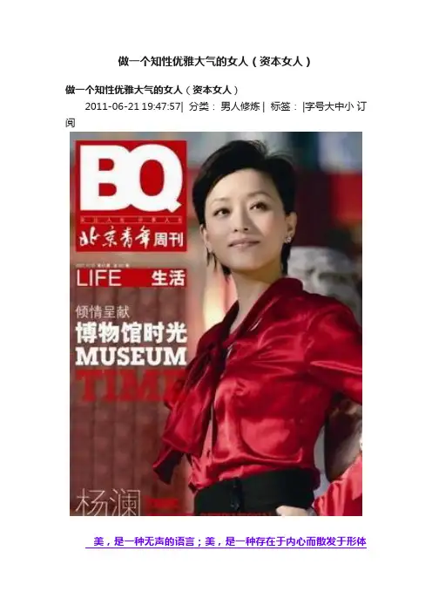This screenshot has height=612, width=432.
Task: Open the 男人修炼 category link
Action: pyautogui.click(x=240, y=106)
